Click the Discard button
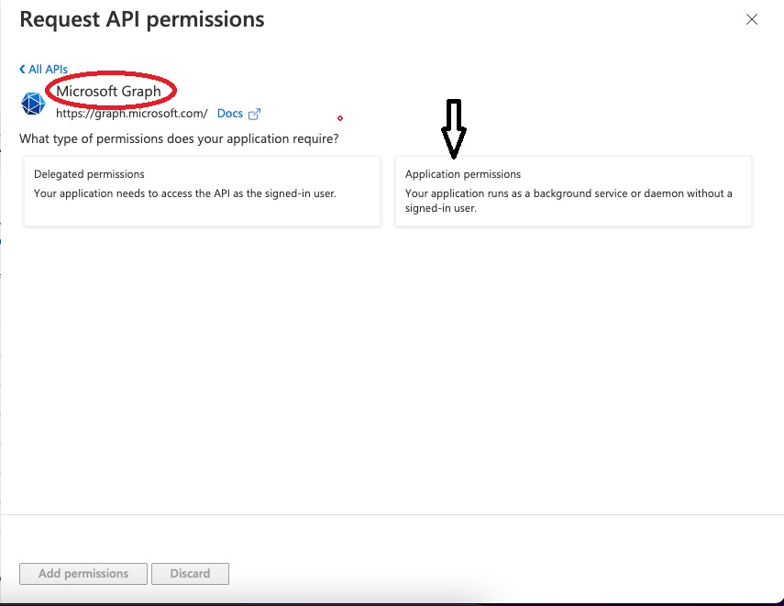The height and width of the screenshot is (606, 784). coord(190,574)
